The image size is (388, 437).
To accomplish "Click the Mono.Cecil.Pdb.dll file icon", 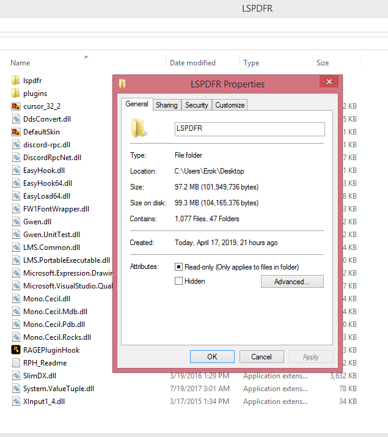I will pos(16,324).
